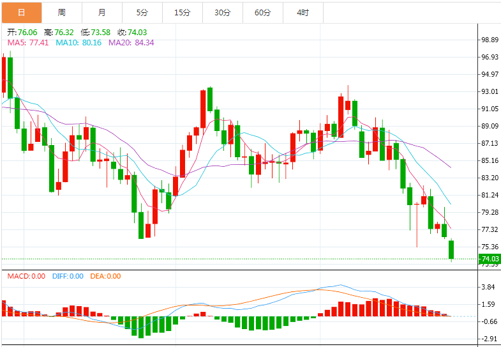This screenshot has height=347, width=501.
Task: Open the 30分 timeframe tab
Action: pos(223,13)
